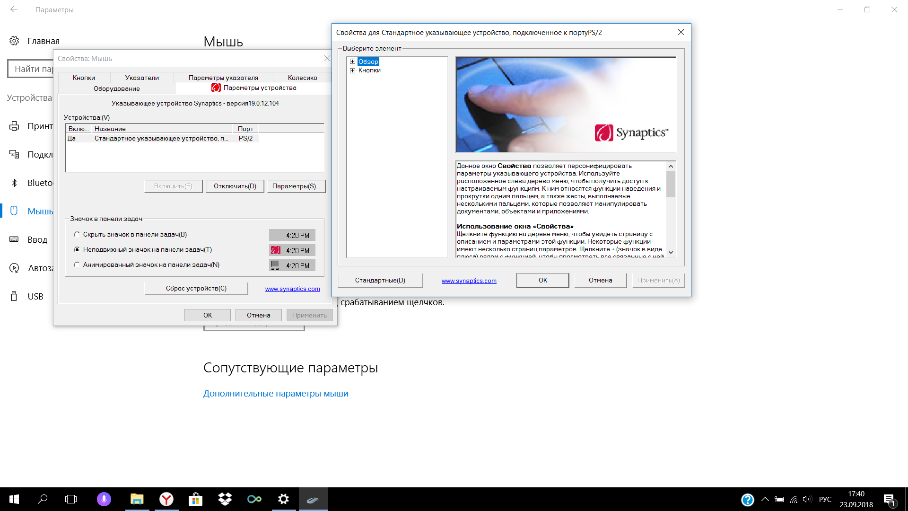Open Task View on the taskbar

click(x=71, y=499)
